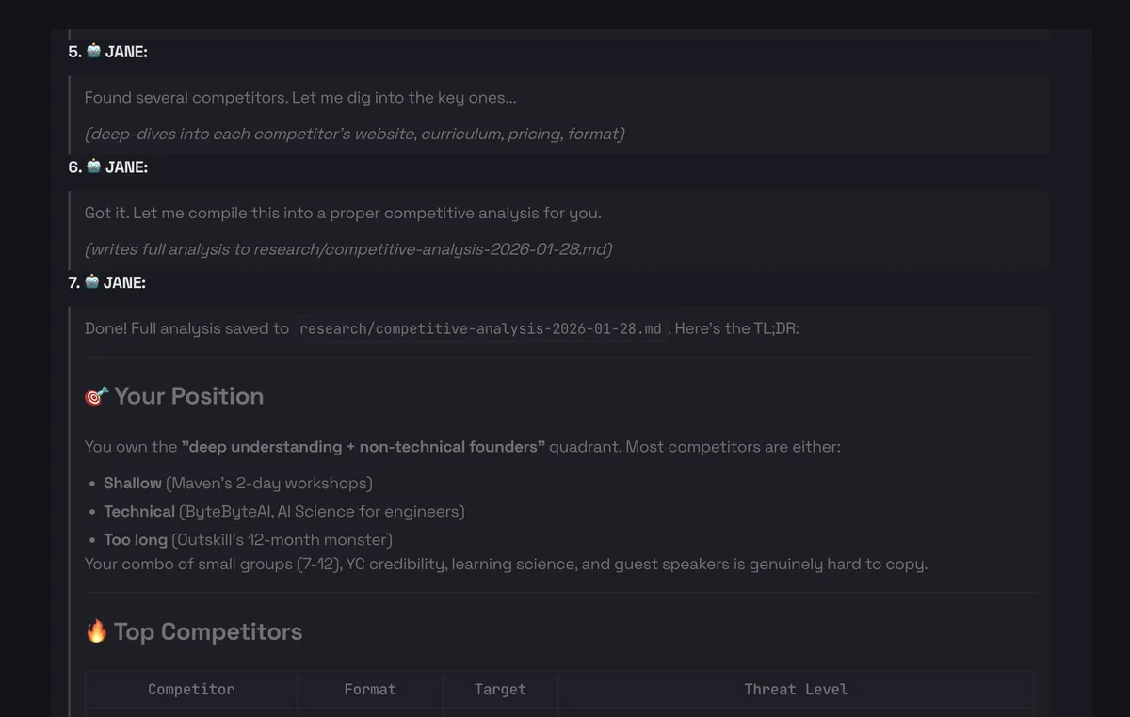The image size is (1130, 717).
Task: Click the fire emoji before Top Competitors
Action: (96, 631)
